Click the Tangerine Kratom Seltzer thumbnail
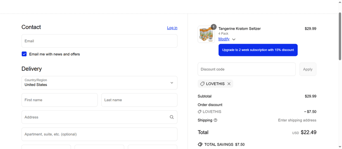This screenshot has height=149, width=342. pos(206,34)
